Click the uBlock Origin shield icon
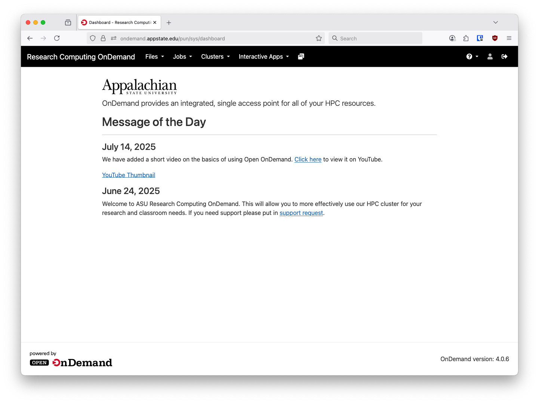The image size is (539, 403). (x=495, y=38)
